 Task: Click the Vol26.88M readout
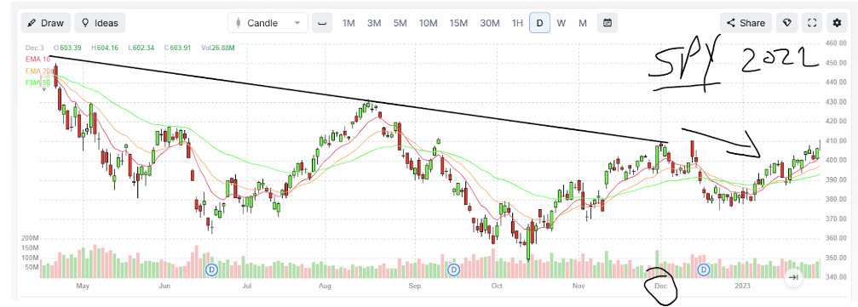coord(218,48)
